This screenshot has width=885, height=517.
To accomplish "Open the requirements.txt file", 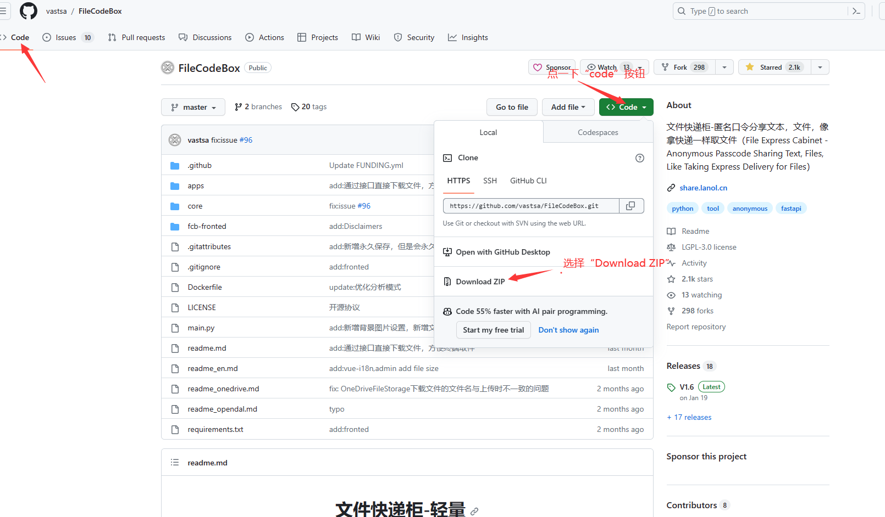I will (215, 429).
